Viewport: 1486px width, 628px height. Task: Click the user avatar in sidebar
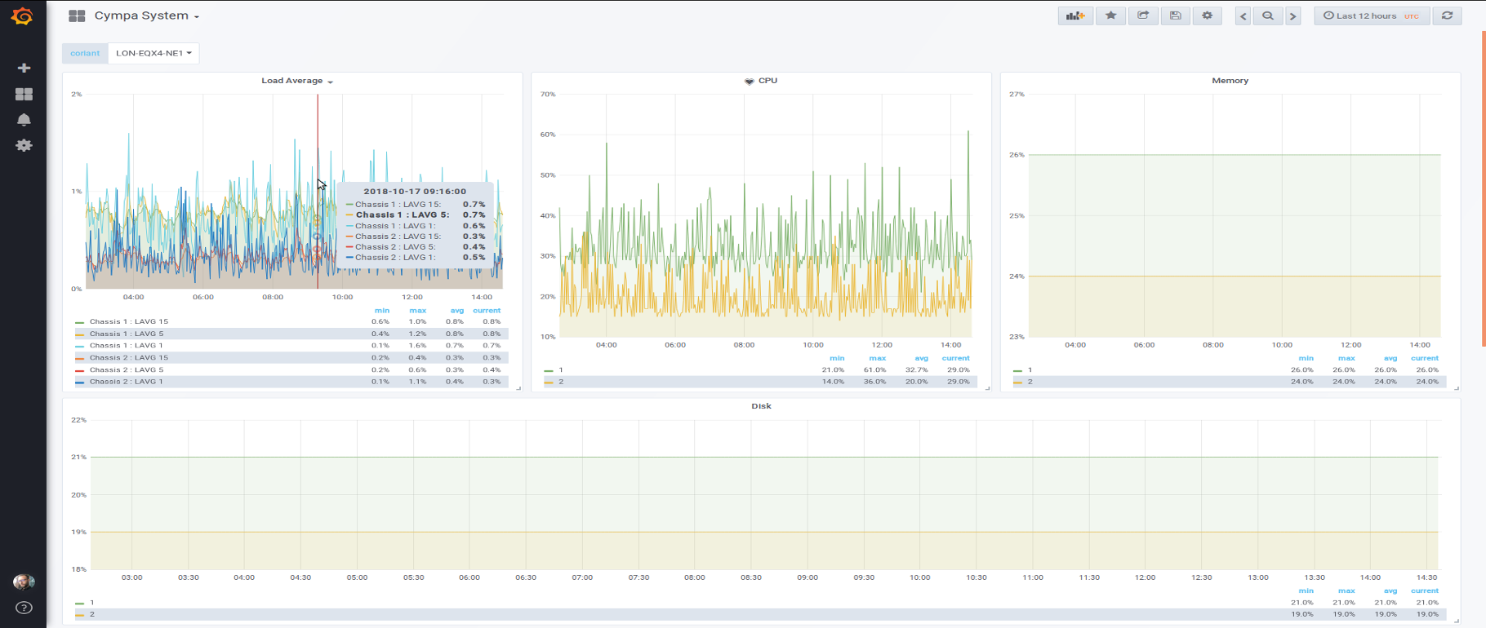pyautogui.click(x=24, y=582)
